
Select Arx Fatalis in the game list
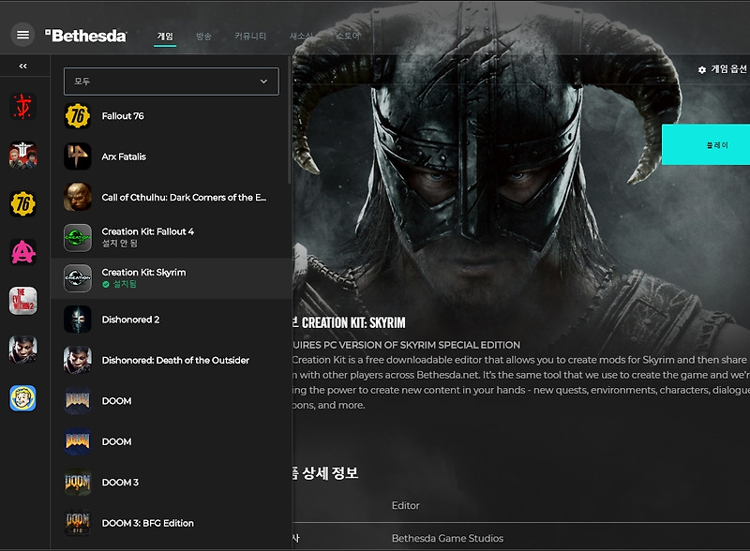172,156
